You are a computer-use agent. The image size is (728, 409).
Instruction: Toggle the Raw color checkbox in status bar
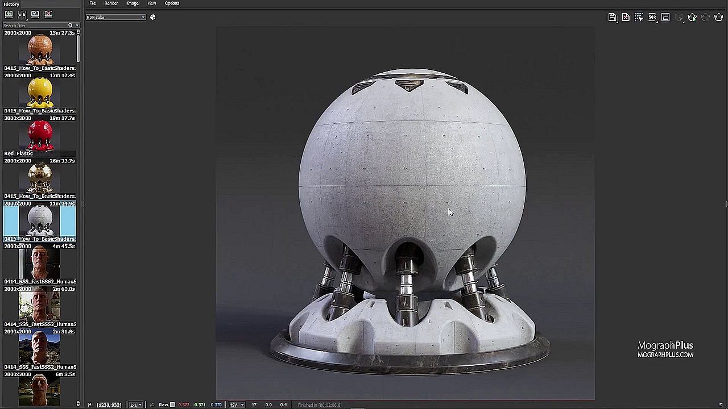click(172, 404)
